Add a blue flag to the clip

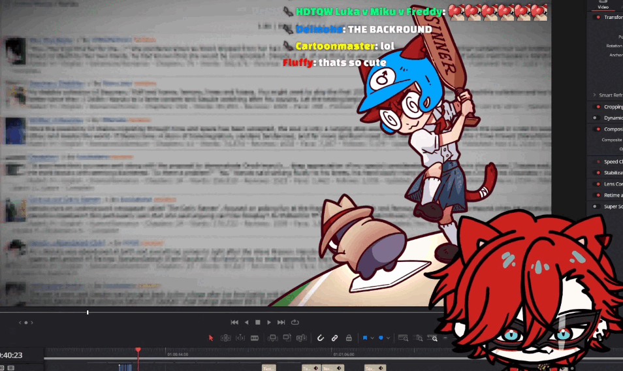point(365,338)
